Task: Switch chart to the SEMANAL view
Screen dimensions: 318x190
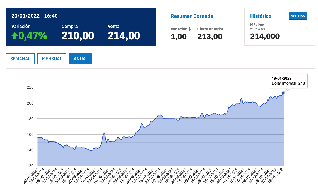Action: point(20,59)
